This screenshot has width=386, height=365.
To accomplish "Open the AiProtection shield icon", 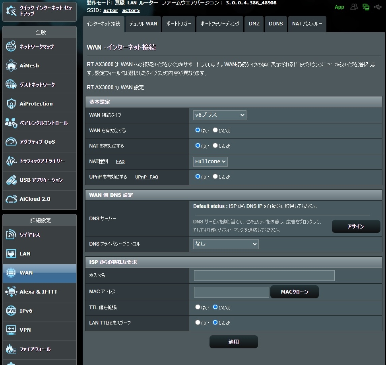I will pyautogui.click(x=11, y=104).
